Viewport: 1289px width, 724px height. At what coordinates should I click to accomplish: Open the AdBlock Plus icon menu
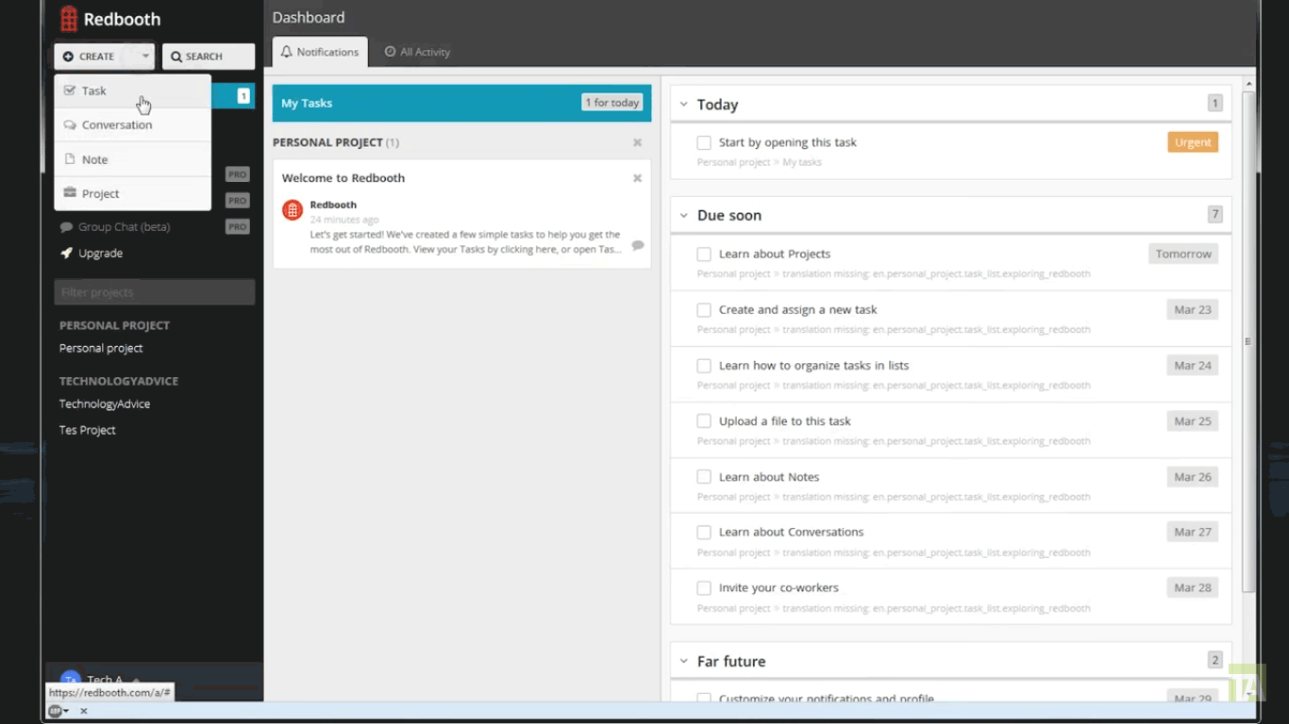point(58,711)
